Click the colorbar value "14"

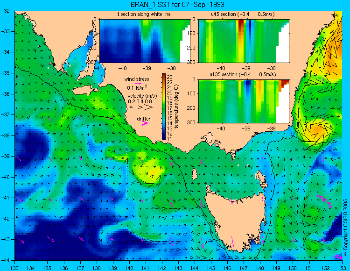pos(170,123)
